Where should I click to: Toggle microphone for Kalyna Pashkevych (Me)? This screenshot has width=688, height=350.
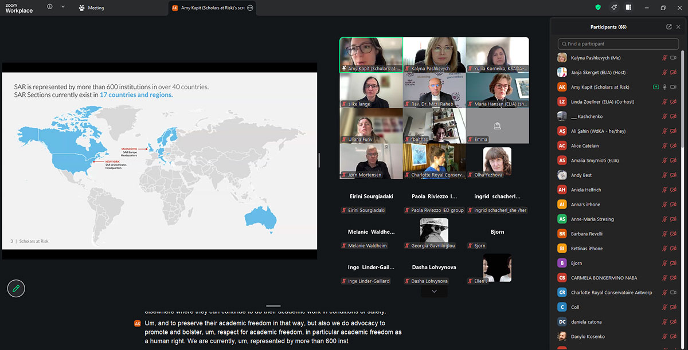point(664,58)
